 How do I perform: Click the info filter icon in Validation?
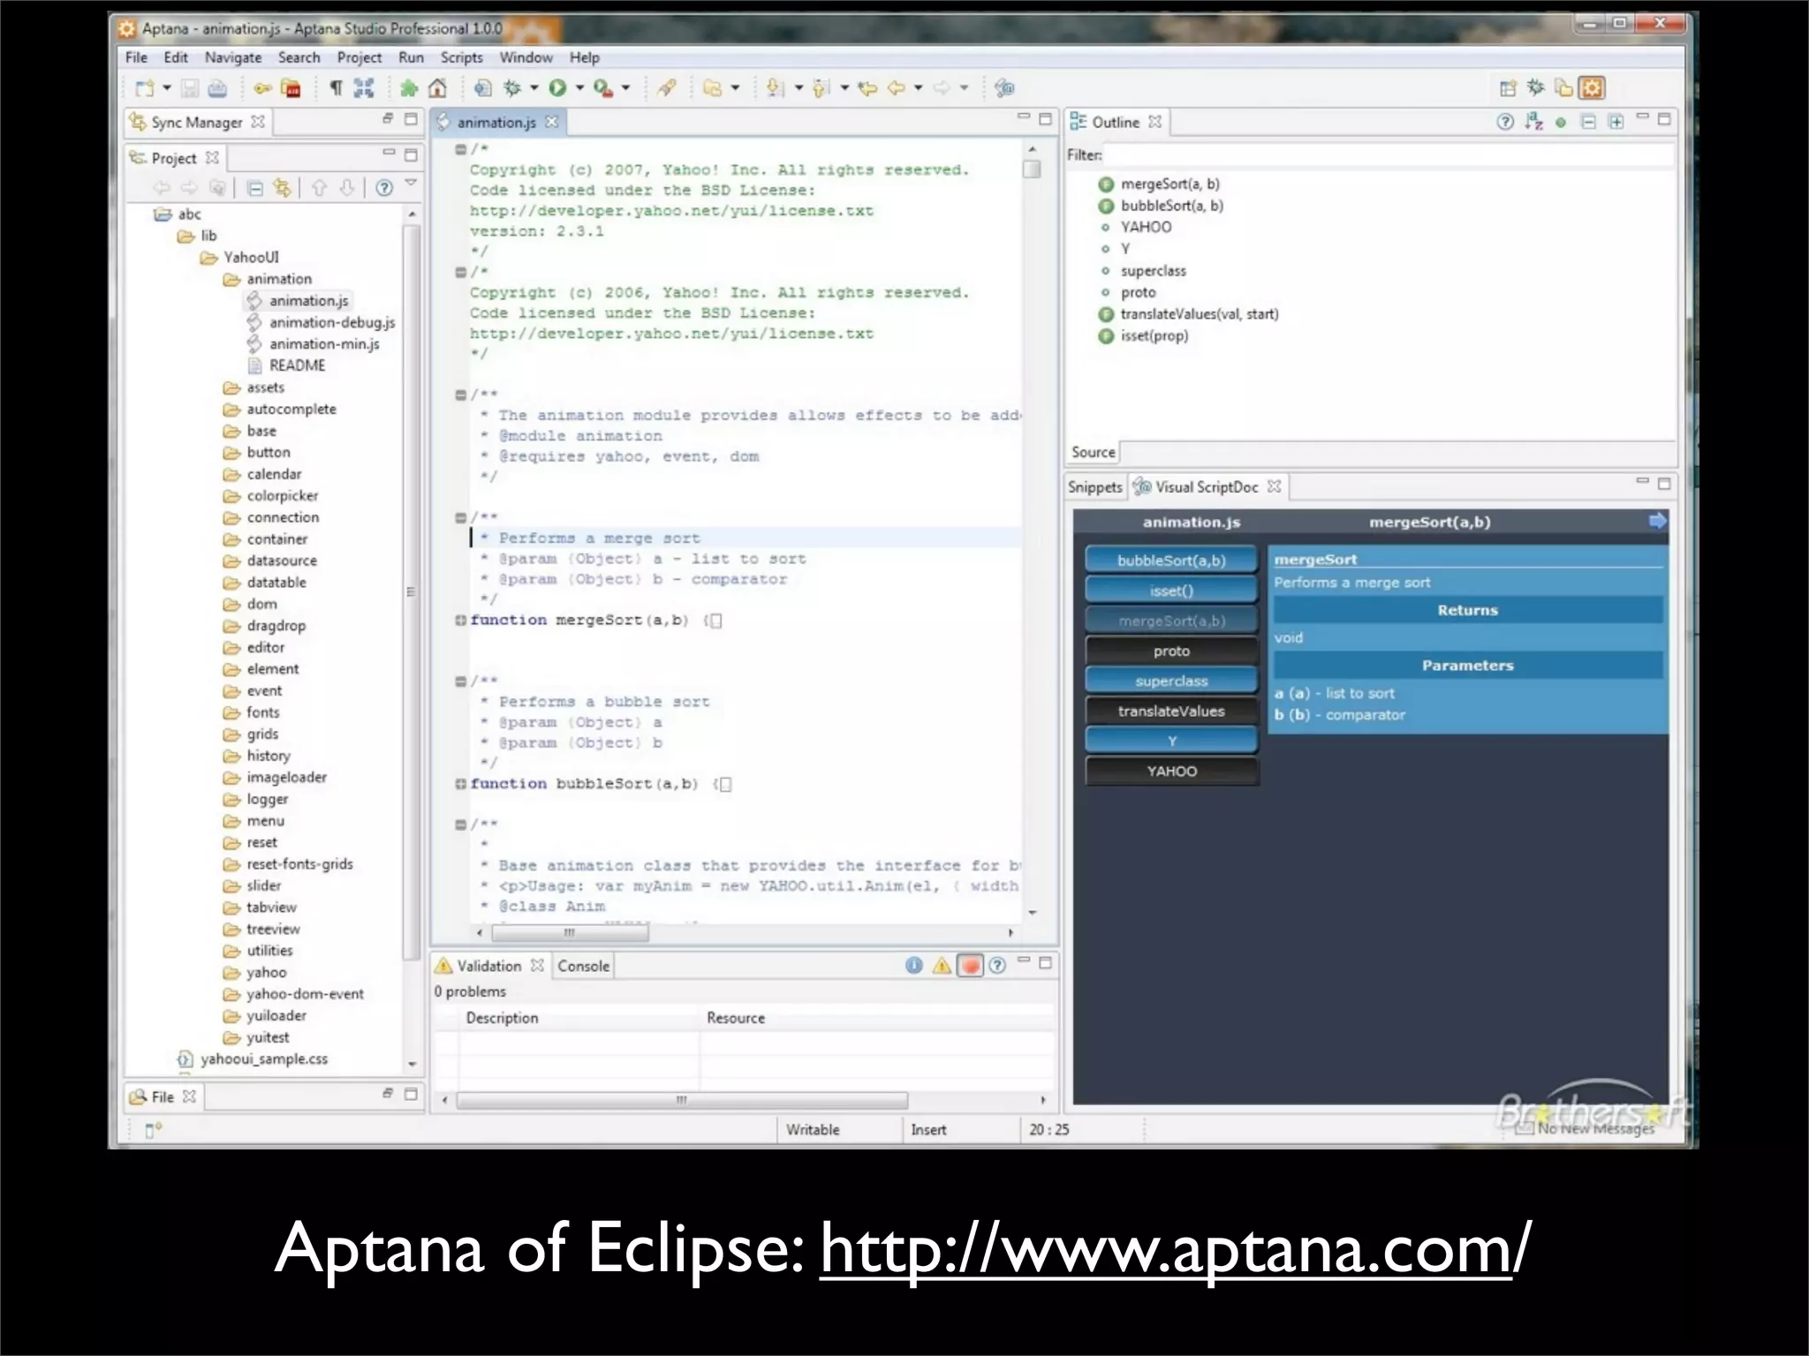[x=914, y=965]
